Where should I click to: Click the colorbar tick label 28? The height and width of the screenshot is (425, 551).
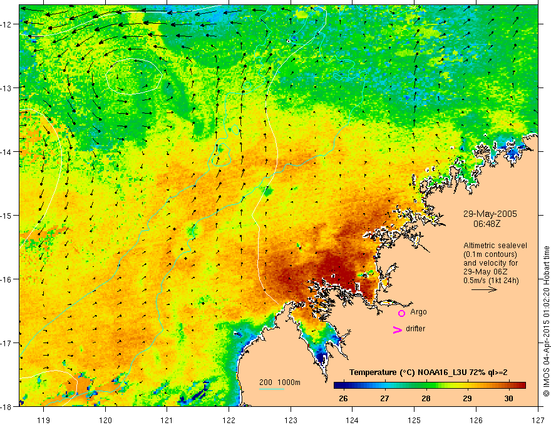coord(426,398)
